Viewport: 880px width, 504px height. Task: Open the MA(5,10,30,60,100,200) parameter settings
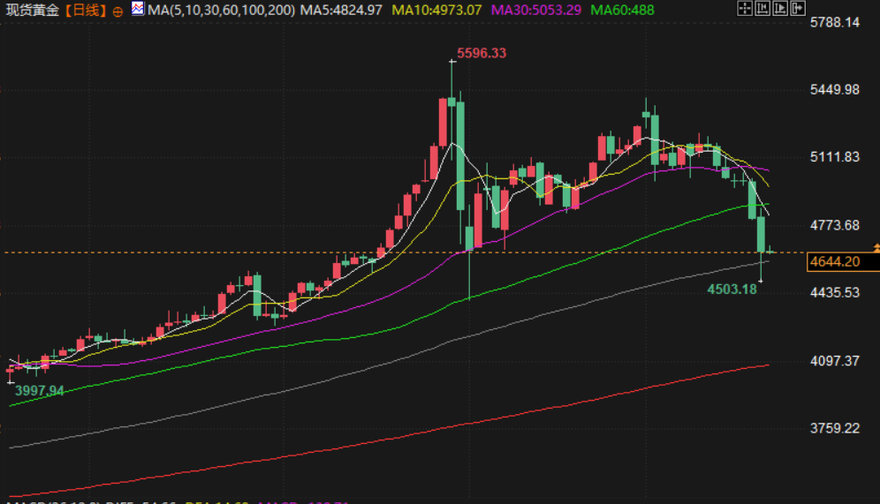(x=221, y=10)
